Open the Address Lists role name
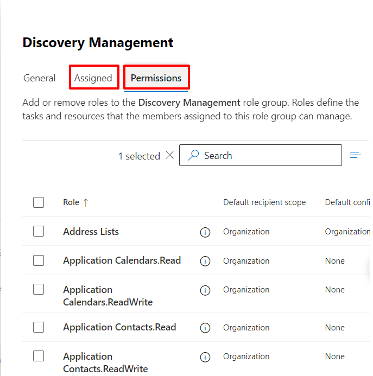The width and height of the screenshot is (373, 376). 91,232
